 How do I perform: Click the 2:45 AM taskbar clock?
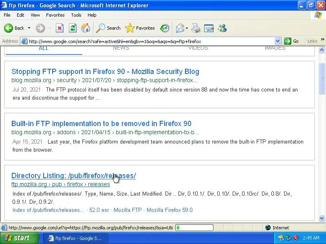(311, 238)
